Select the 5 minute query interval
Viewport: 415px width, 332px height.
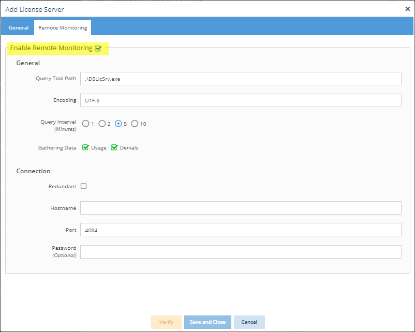[118, 124]
